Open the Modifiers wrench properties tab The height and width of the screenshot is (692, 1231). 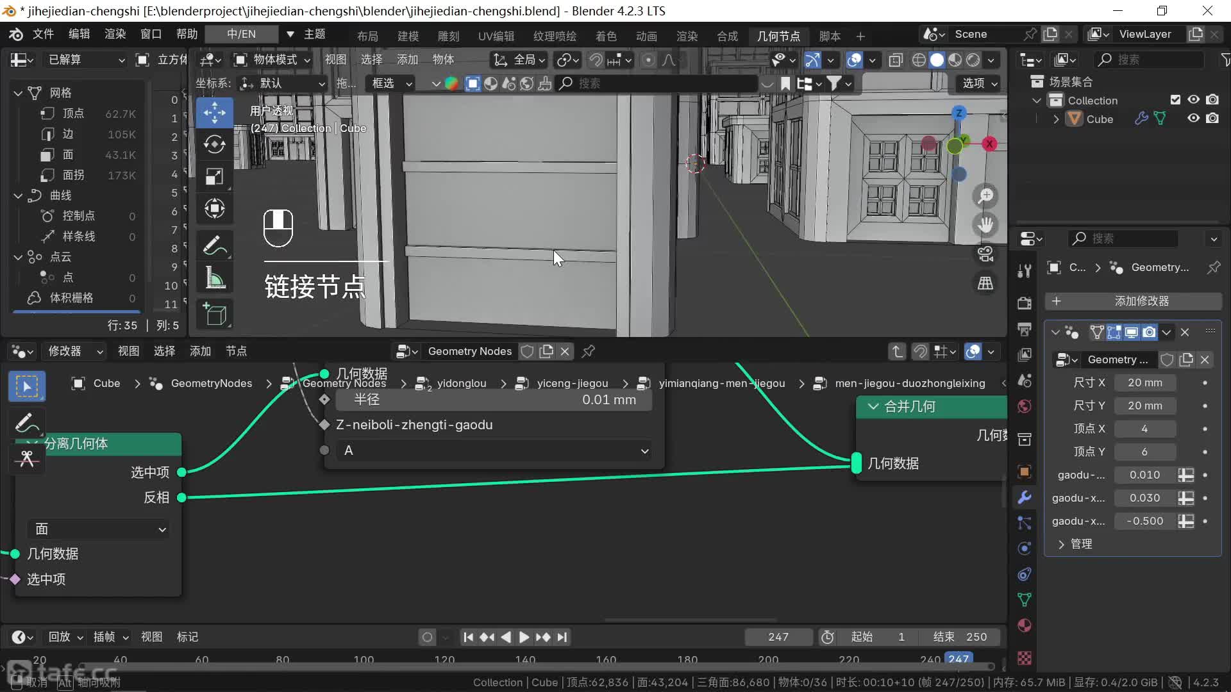[x=1025, y=497]
